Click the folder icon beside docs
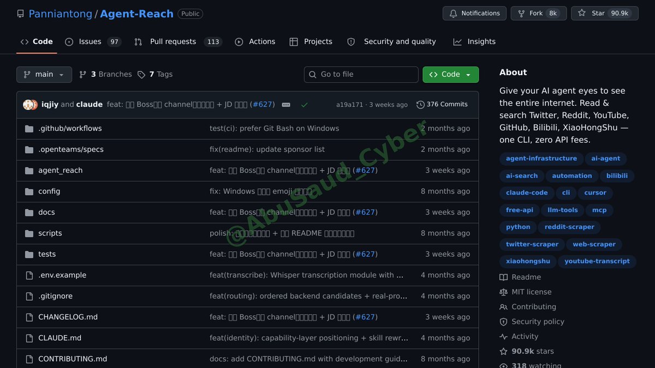The width and height of the screenshot is (655, 368). (x=29, y=212)
